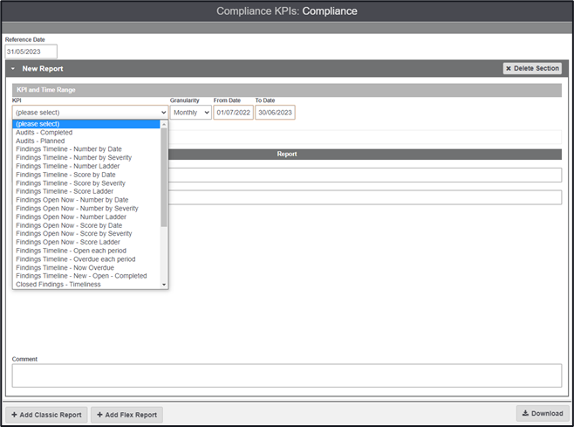Click the Delete Section button
Viewport: 574px width, 427px height.
click(532, 68)
